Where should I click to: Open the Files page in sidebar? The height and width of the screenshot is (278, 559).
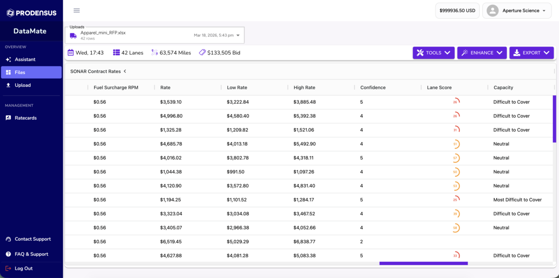tap(31, 72)
